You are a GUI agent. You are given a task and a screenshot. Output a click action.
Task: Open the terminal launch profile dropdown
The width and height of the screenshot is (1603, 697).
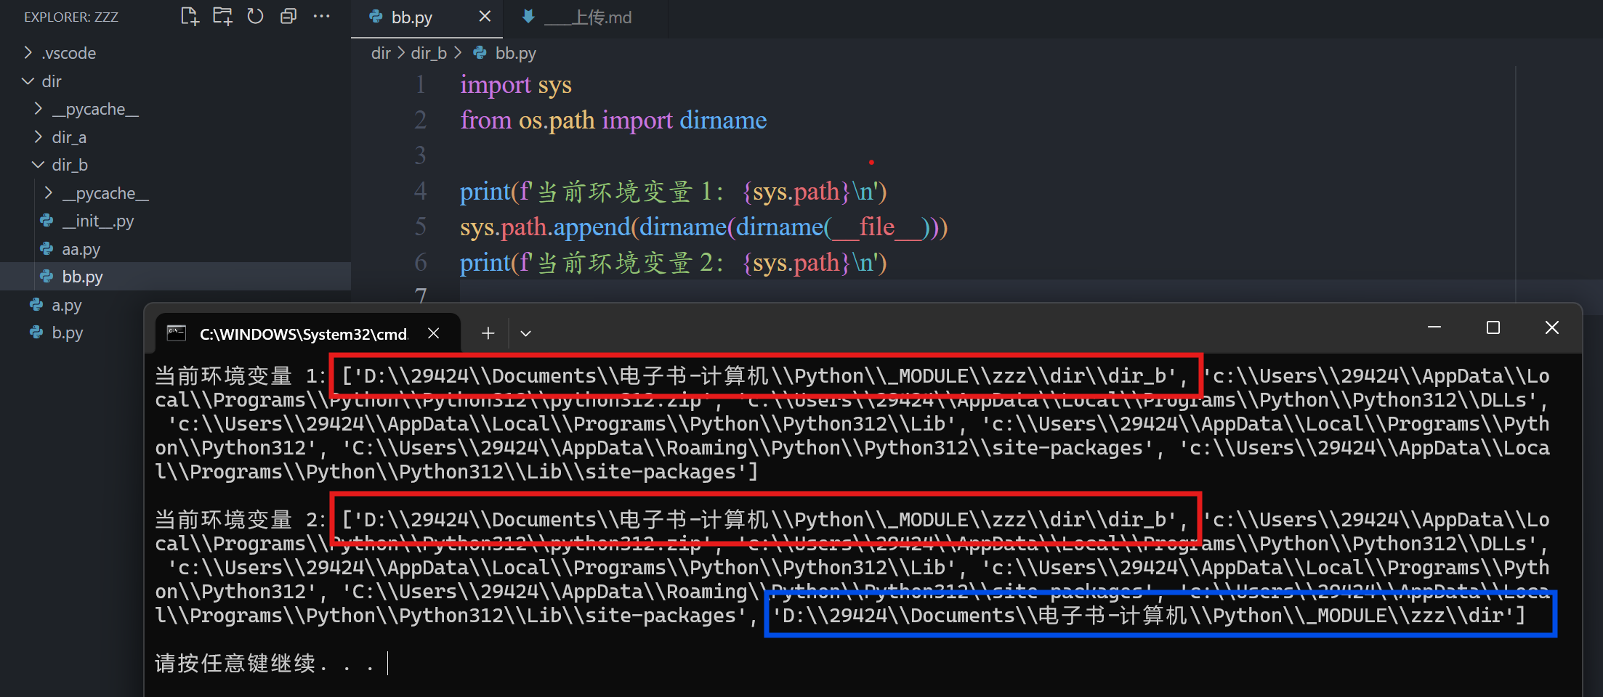coord(525,333)
